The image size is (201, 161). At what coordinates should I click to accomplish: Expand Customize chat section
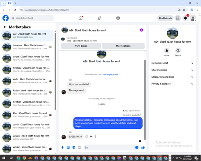click(x=172, y=63)
